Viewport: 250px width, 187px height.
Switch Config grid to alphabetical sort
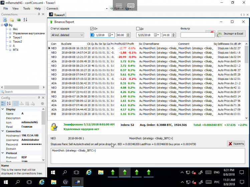pyautogui.click(x=9, y=103)
